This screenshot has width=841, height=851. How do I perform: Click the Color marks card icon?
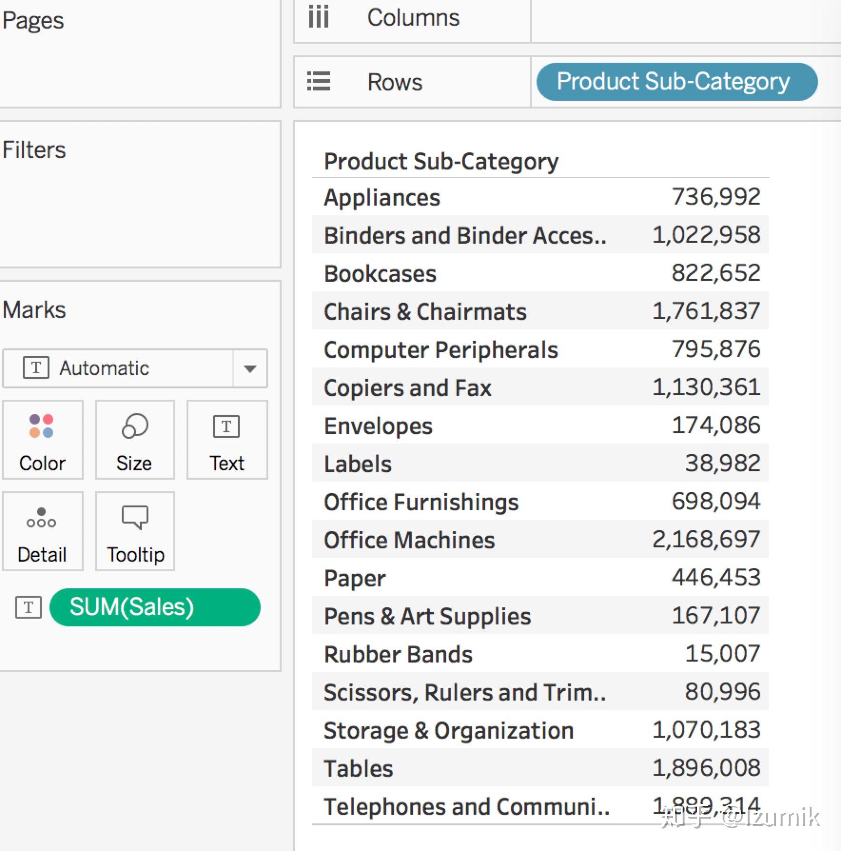[x=42, y=426]
